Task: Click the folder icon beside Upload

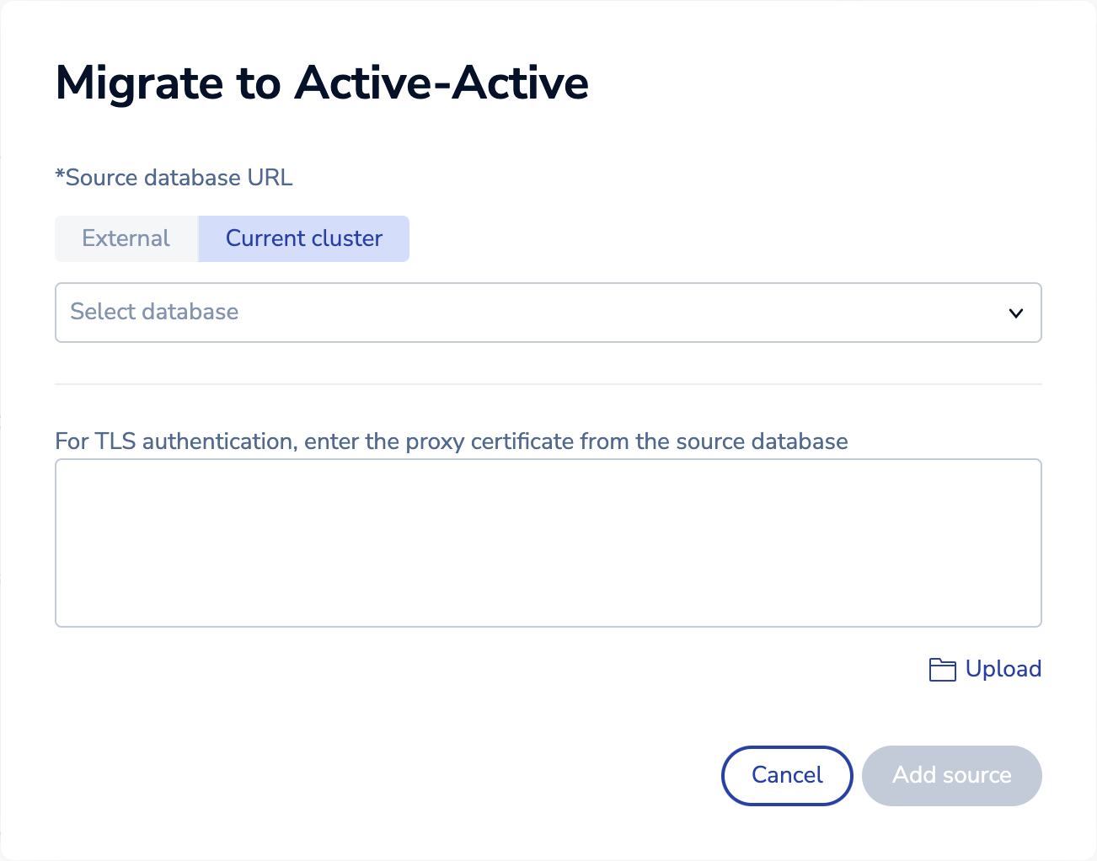Action: coord(942,670)
